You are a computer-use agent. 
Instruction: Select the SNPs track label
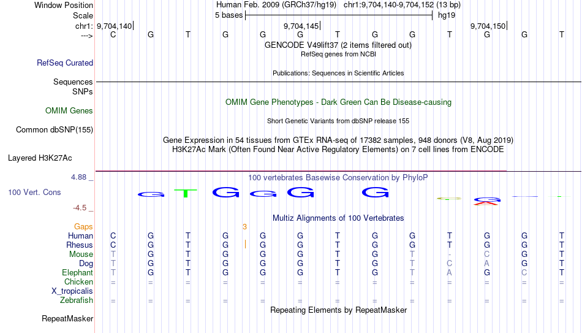(83, 91)
